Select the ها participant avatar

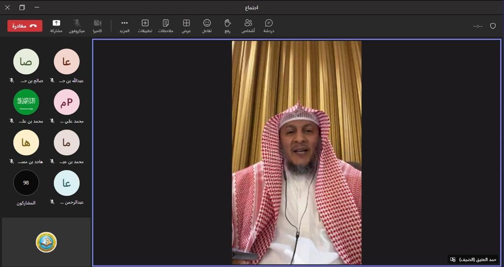pyautogui.click(x=26, y=143)
